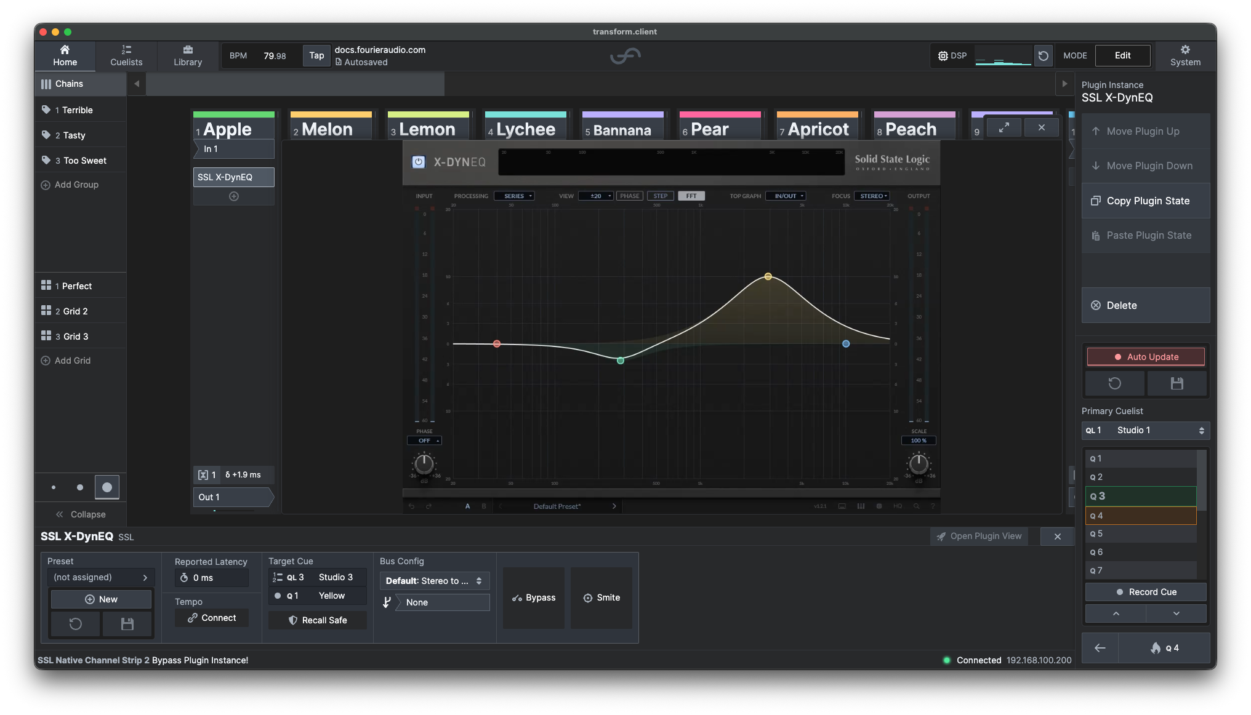
Task: Open the TOP GRAPH In/Out dropdown
Action: point(786,196)
